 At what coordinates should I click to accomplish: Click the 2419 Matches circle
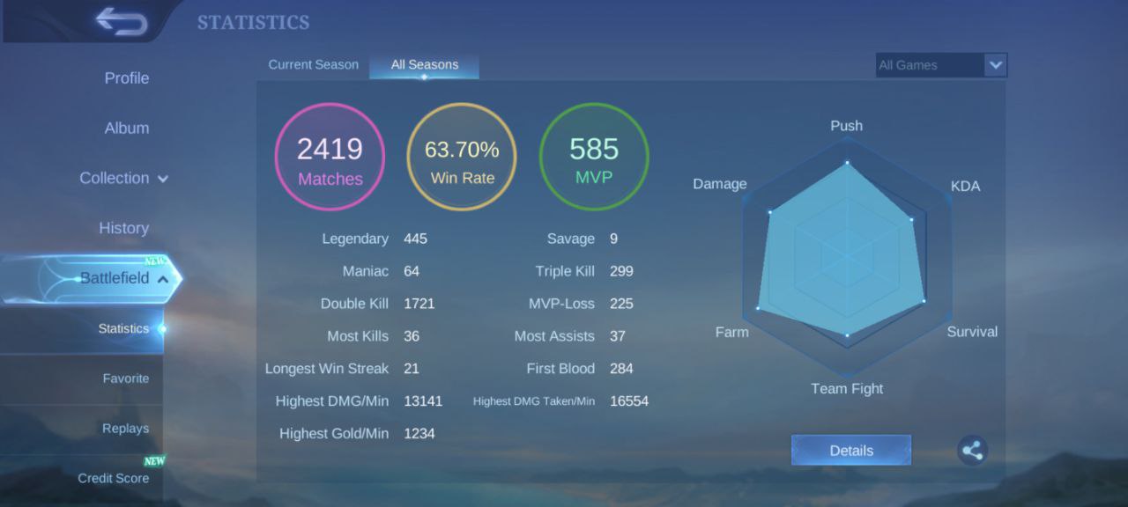pos(330,157)
